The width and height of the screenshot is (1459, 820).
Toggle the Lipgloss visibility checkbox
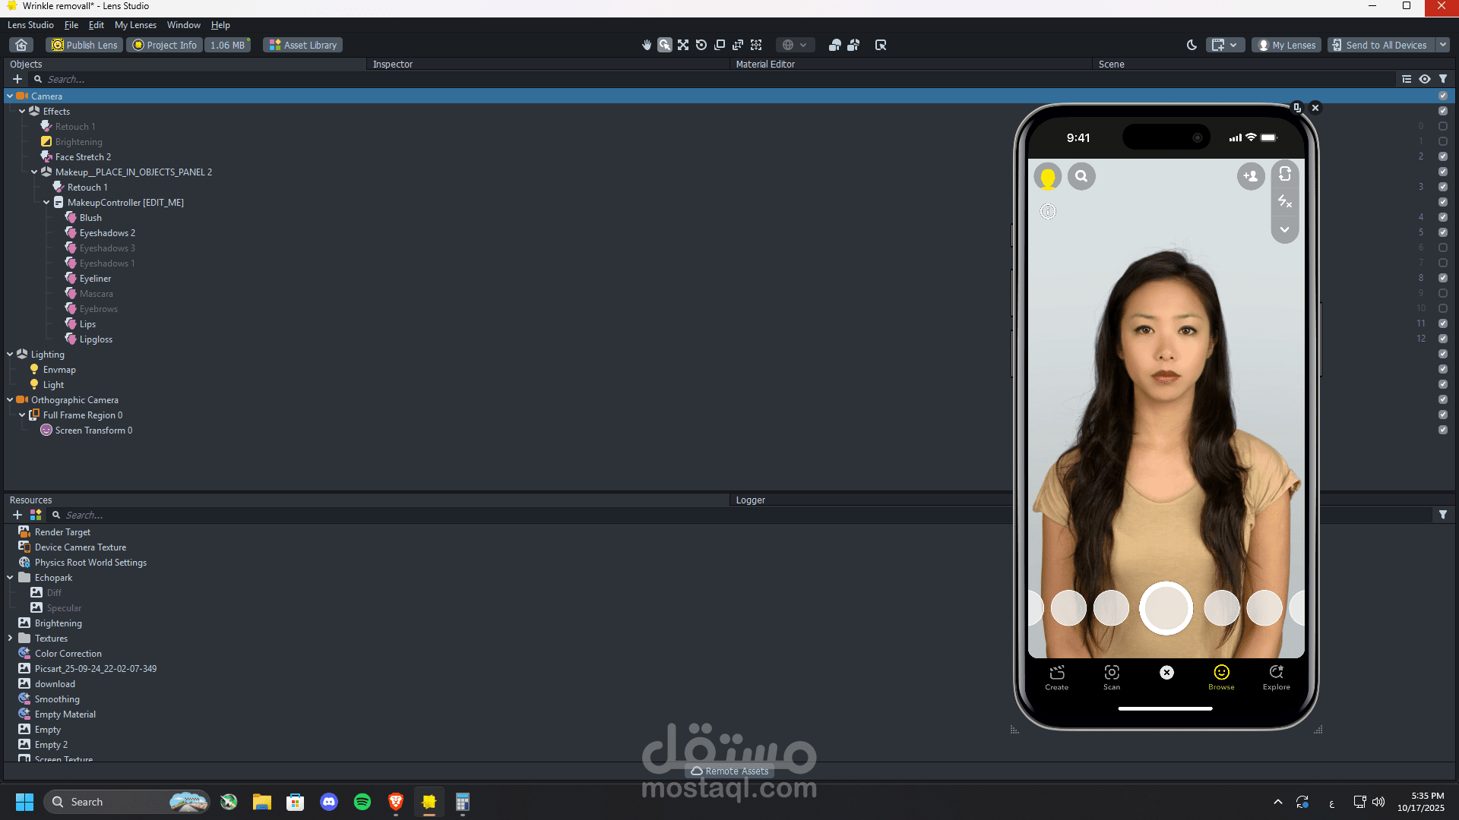(1443, 339)
